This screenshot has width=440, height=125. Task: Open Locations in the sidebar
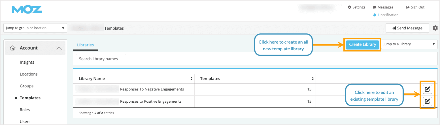tap(29, 74)
